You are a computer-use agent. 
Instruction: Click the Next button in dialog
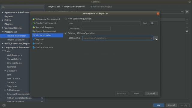click(x=136, y=94)
